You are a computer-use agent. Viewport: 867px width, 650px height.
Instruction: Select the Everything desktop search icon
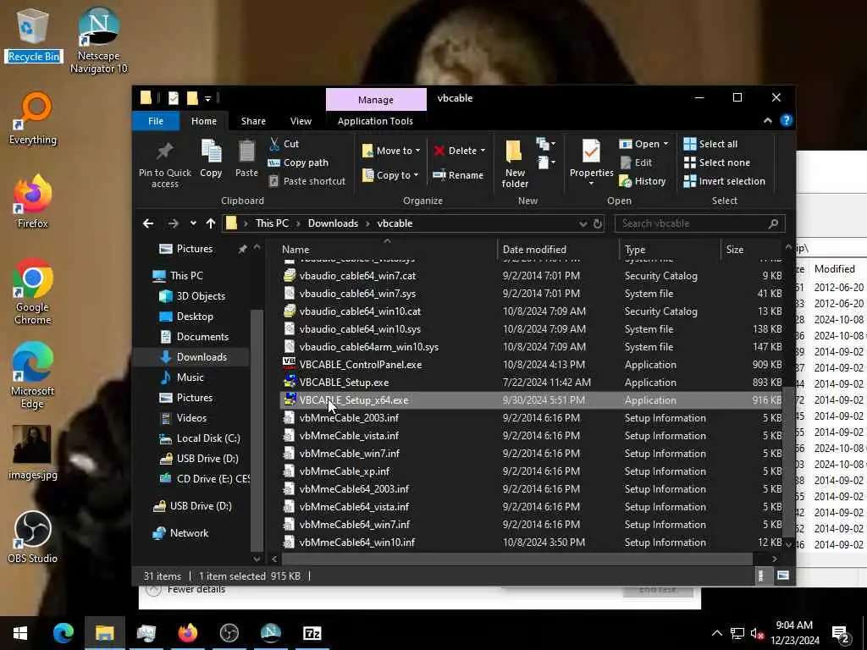coord(33,118)
